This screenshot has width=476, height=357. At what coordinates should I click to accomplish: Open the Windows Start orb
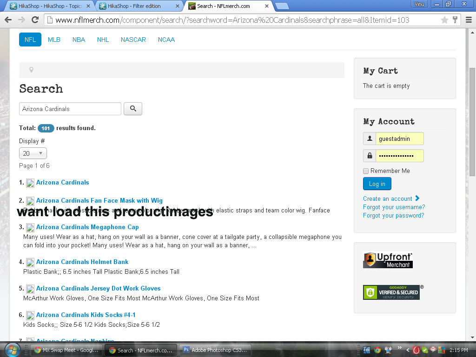[13, 350]
